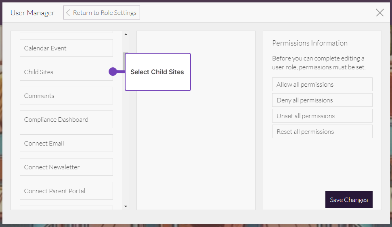Open Connect Parent Portal permissions
This screenshot has height=227, width=392.
(x=66, y=191)
